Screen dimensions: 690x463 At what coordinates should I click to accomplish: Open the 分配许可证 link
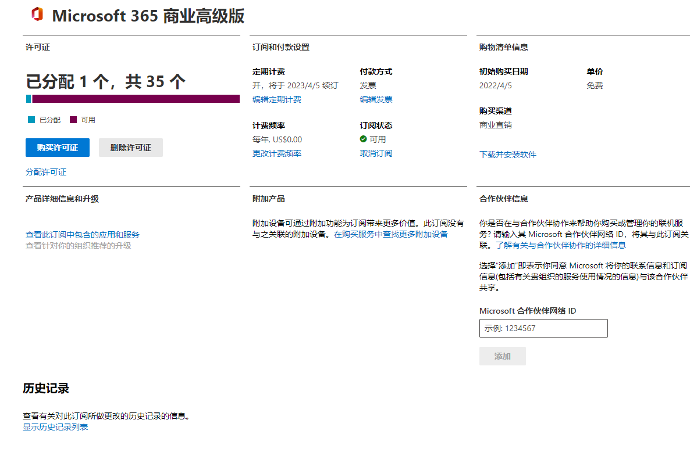click(x=46, y=172)
